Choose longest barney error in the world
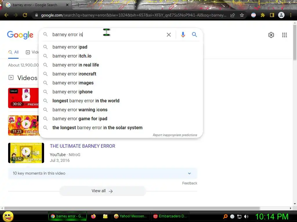 [x=121, y=101]
